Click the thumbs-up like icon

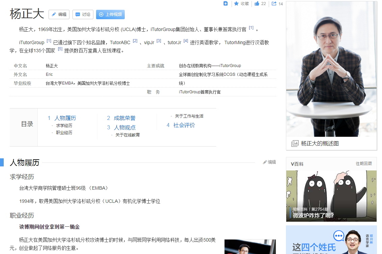(x=257, y=3)
